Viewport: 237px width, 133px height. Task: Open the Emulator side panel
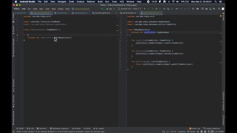click(223, 120)
